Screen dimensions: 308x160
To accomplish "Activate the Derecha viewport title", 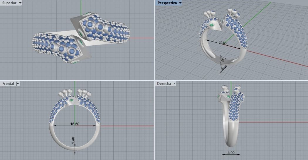I will click(x=164, y=84).
